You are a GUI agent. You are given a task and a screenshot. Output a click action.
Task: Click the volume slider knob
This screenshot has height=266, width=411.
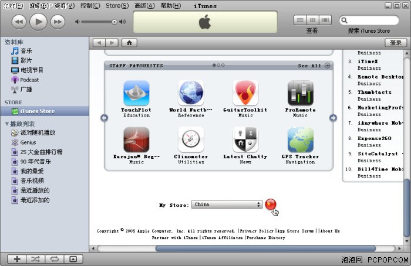pyautogui.click(x=114, y=22)
